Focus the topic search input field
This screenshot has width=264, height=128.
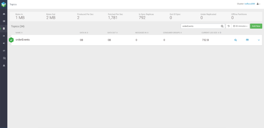[200, 26]
